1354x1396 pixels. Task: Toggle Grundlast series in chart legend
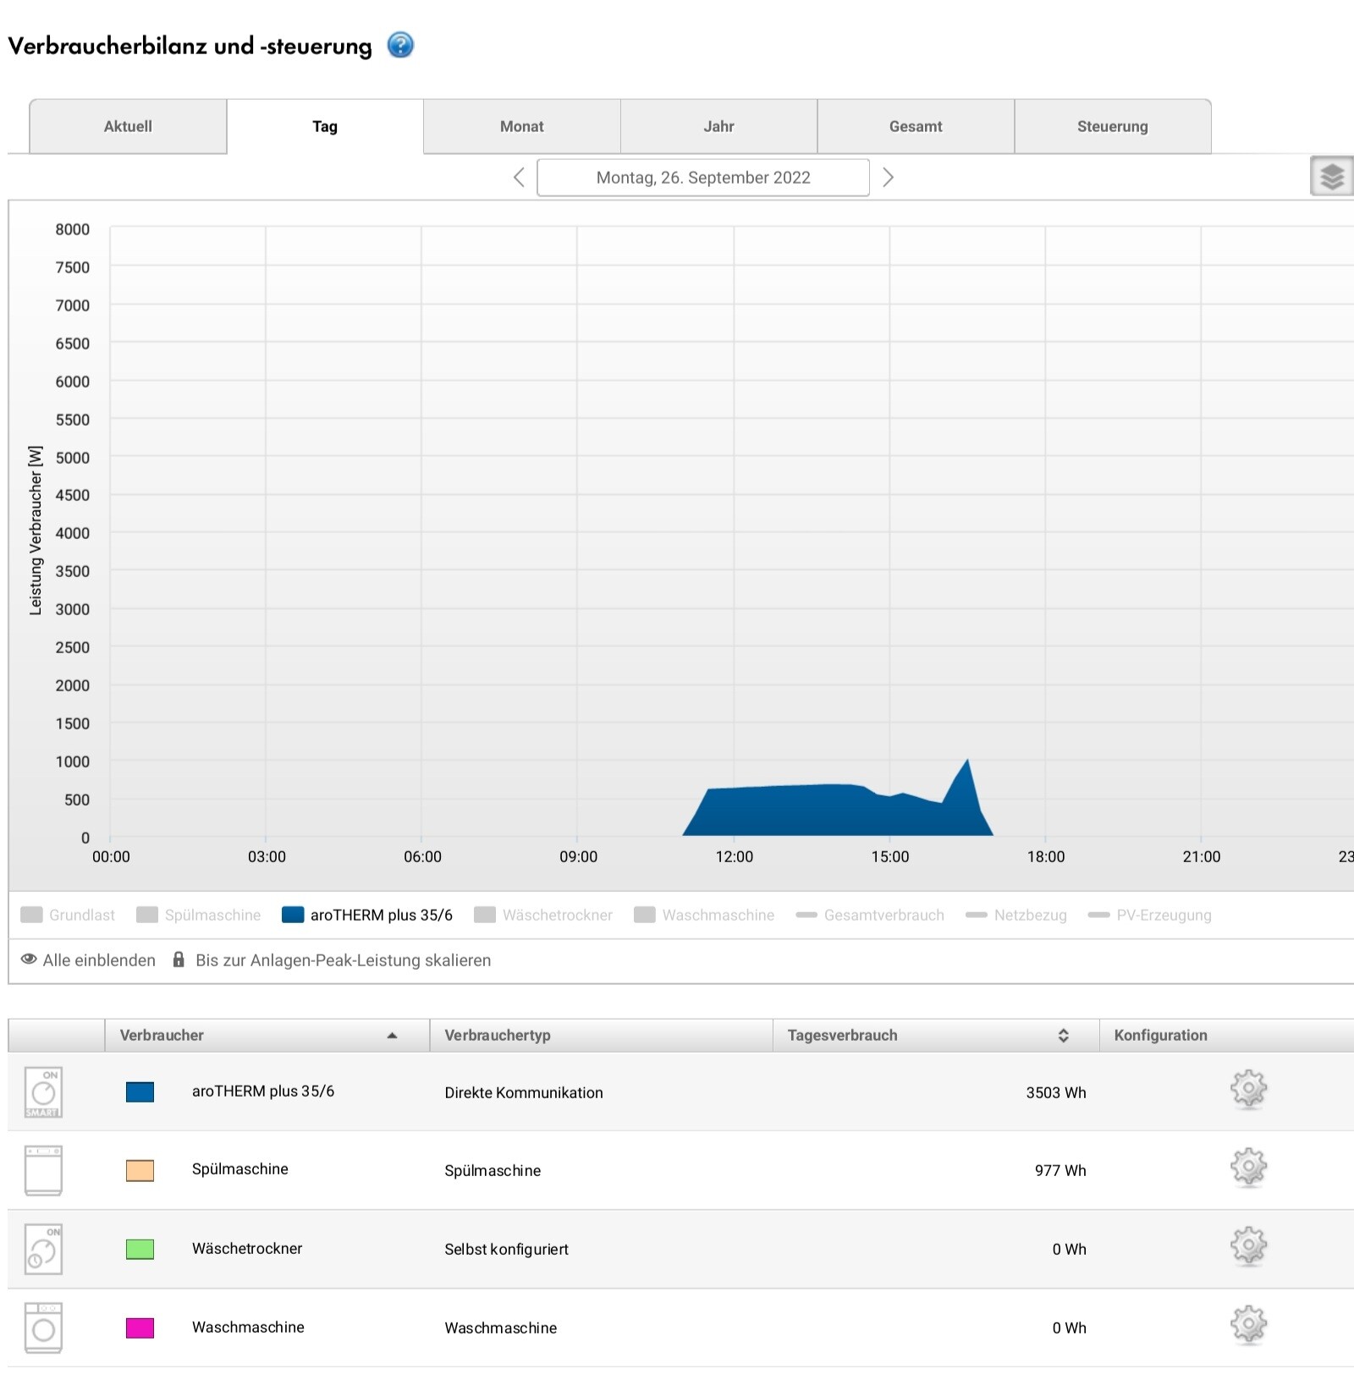point(68,915)
